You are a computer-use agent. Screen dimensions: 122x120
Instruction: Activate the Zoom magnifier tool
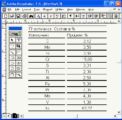click(19, 75)
